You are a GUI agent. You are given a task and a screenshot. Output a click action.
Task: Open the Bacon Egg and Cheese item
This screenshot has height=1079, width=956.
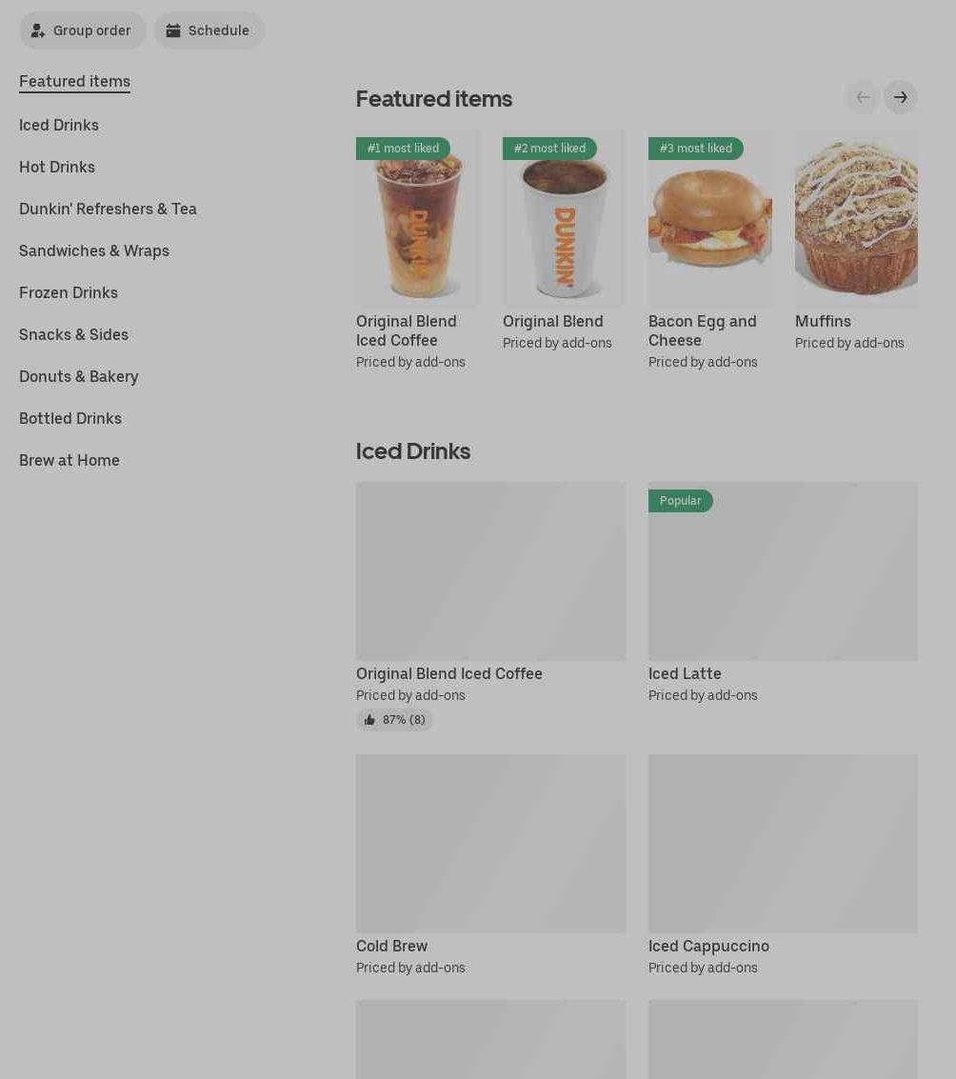tap(709, 250)
